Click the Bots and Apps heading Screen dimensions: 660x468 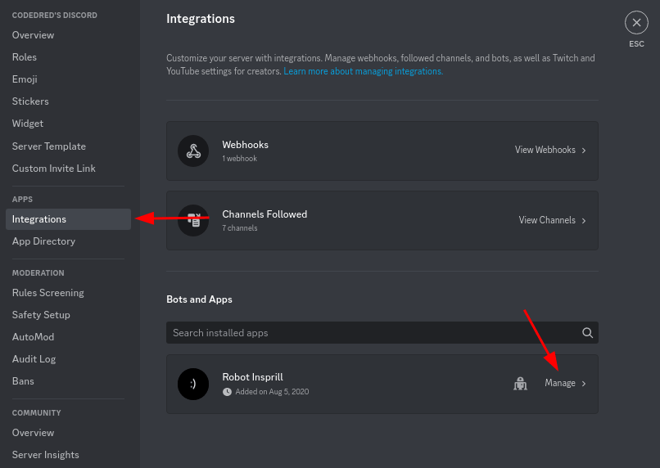199,299
